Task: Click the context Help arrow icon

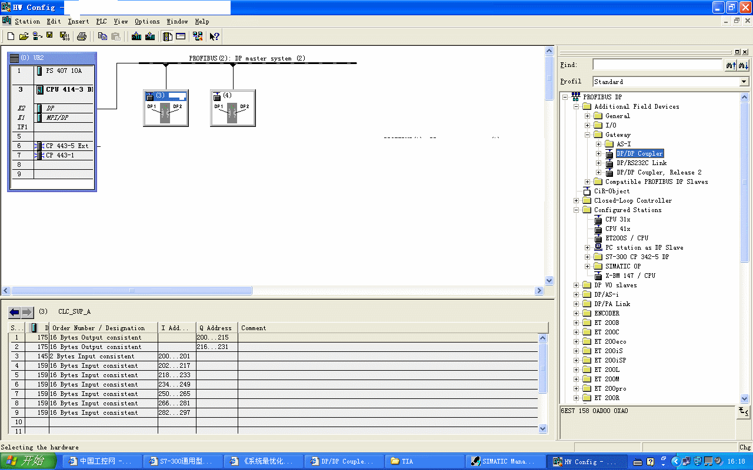Action: pos(215,36)
